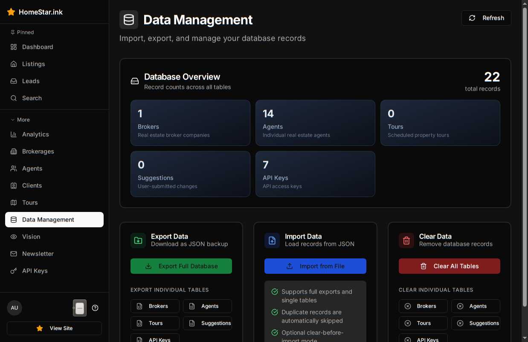Click the HomeStar.ink star logo
528x342 pixels.
[11, 12]
